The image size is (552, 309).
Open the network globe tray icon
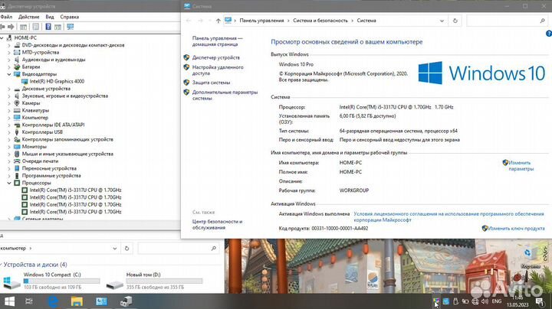[x=475, y=301]
